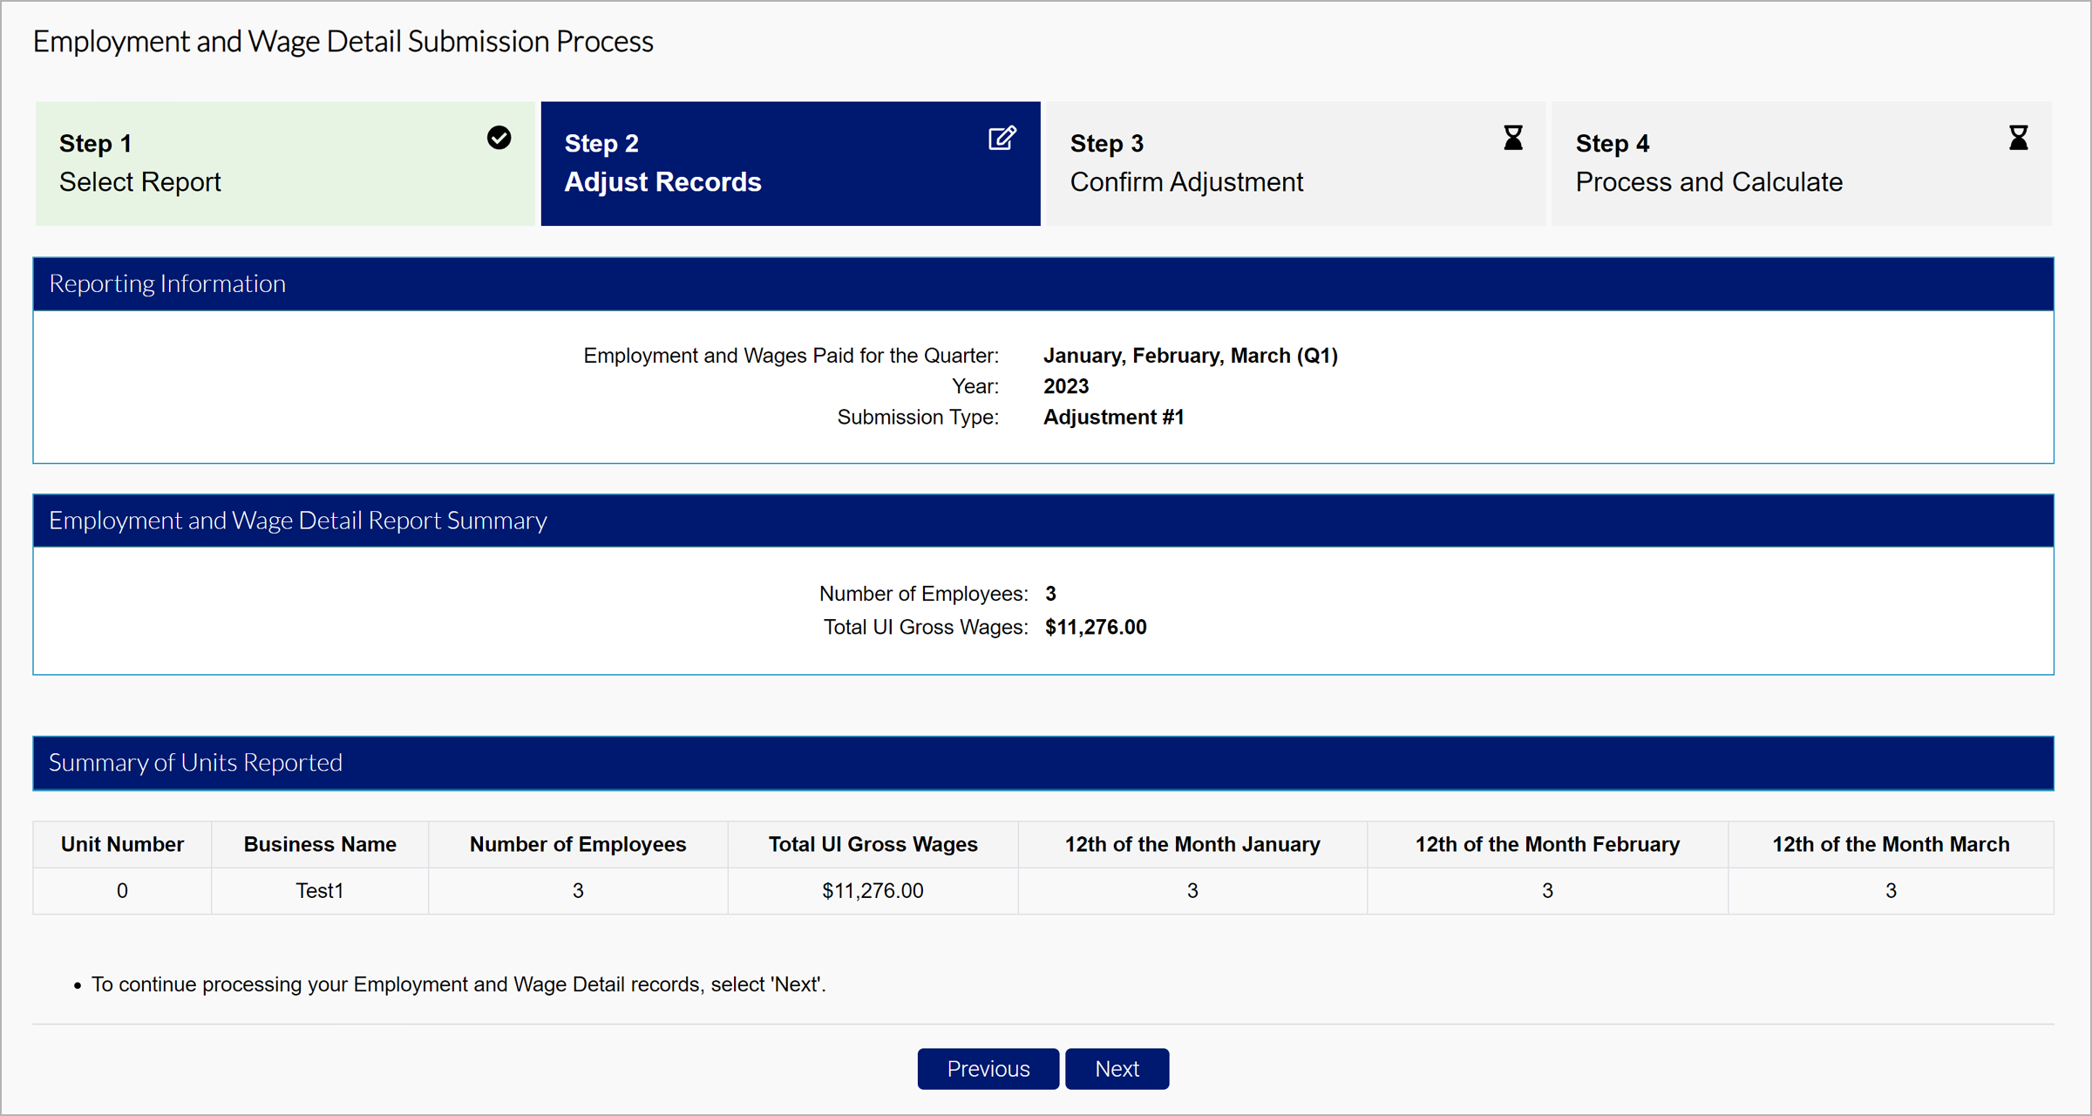Click the Total UI Gross Wages column header
This screenshot has width=2092, height=1116.
(x=873, y=844)
